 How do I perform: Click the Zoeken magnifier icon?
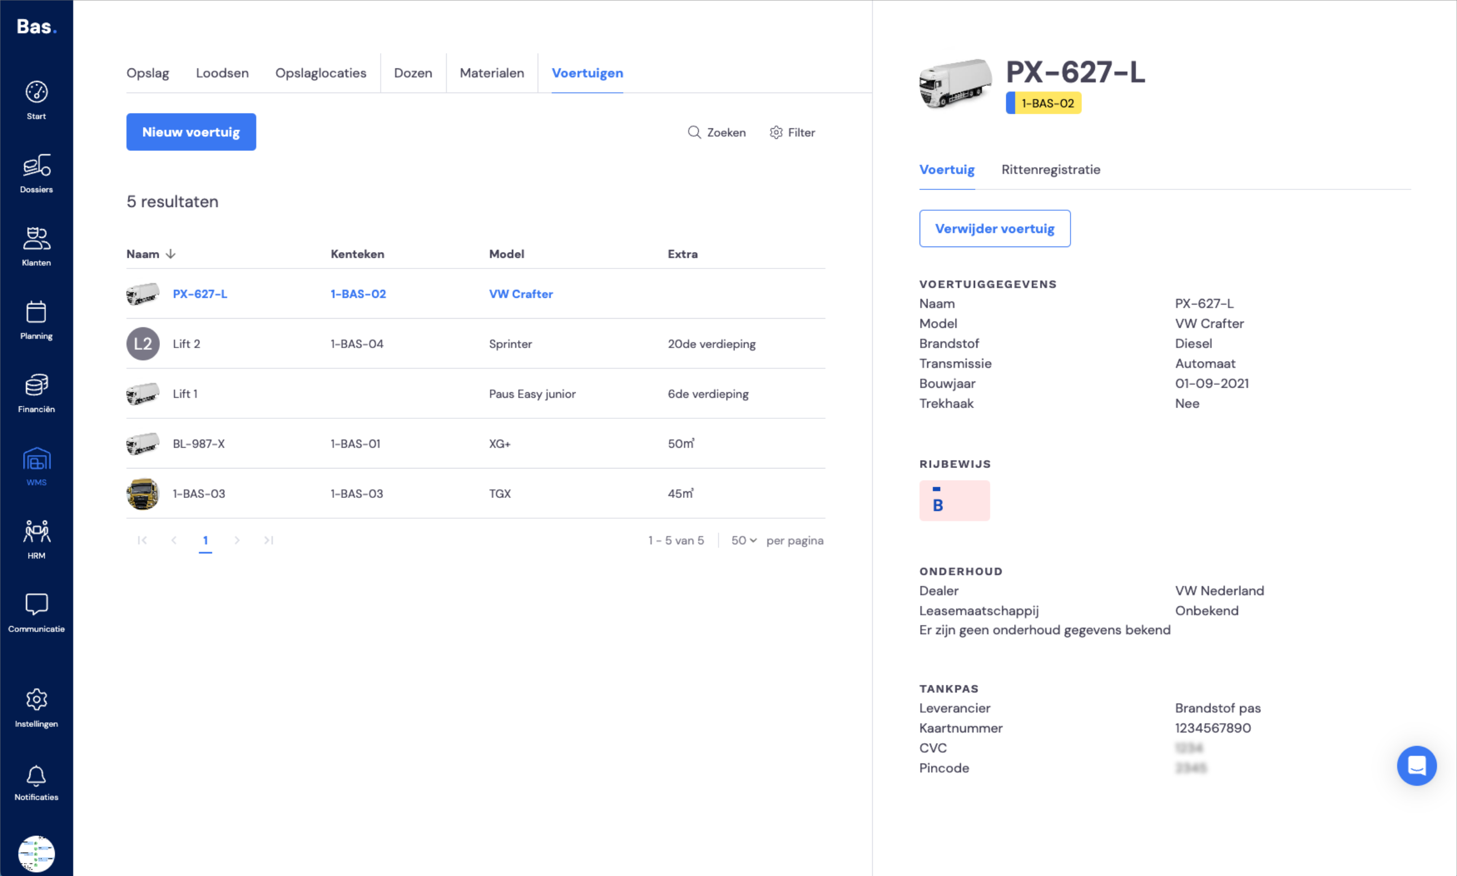tap(694, 132)
